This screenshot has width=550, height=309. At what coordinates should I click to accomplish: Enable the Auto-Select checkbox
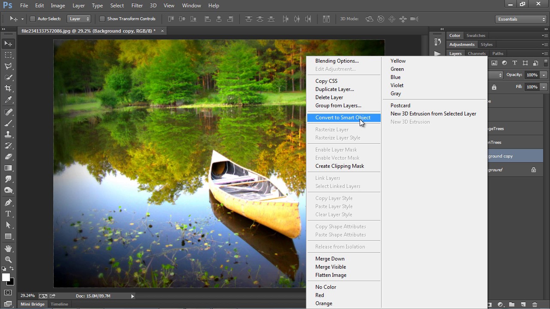click(x=33, y=19)
